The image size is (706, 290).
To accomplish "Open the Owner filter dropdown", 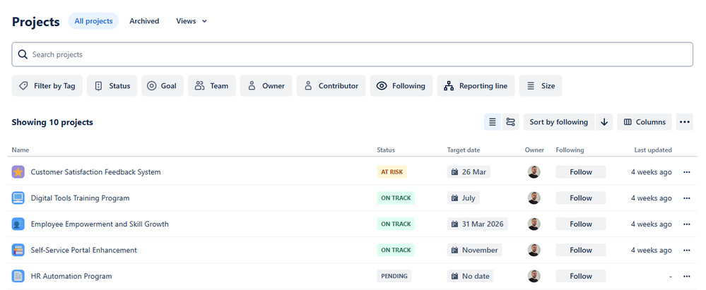I will (266, 86).
